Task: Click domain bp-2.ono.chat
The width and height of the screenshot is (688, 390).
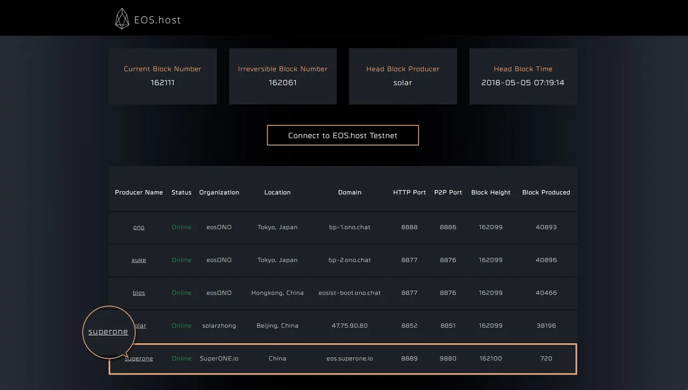Action: point(350,260)
